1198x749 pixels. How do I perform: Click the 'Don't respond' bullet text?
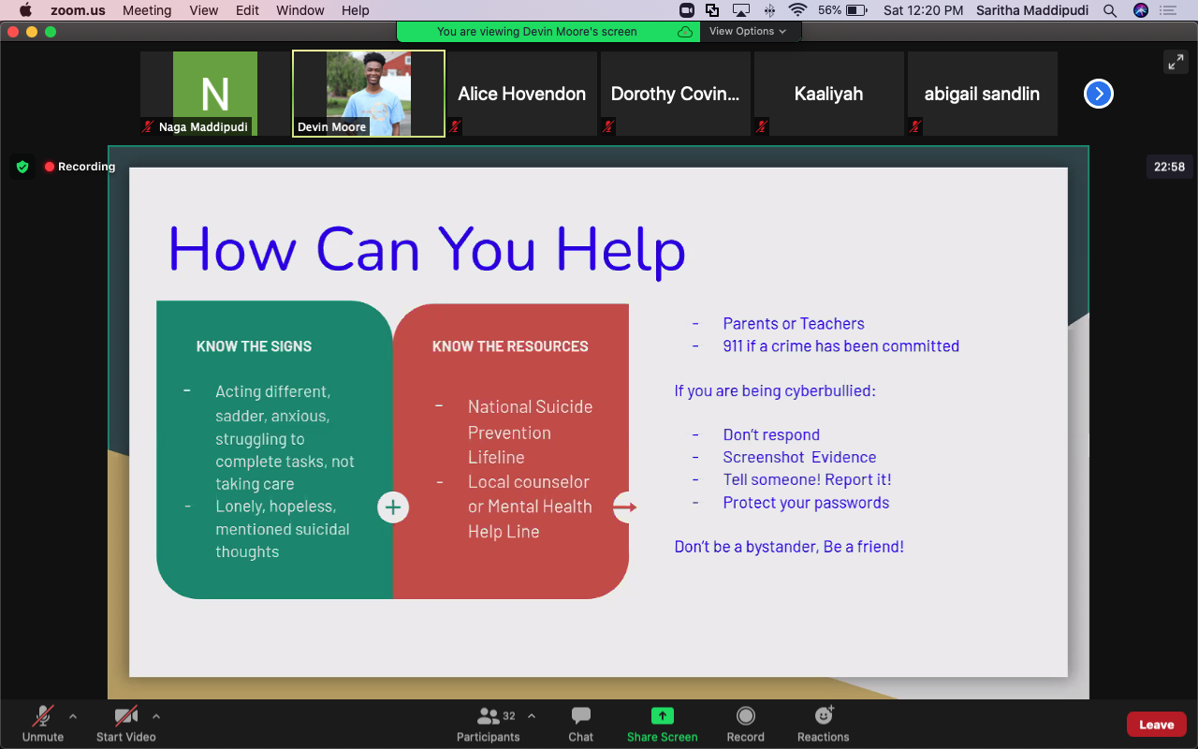point(771,434)
